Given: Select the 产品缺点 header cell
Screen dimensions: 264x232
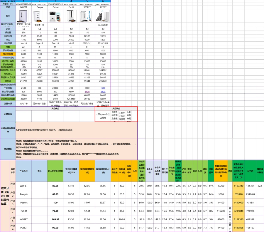Looking at the screenshot, I should pyautogui.click(x=116, y=108).
